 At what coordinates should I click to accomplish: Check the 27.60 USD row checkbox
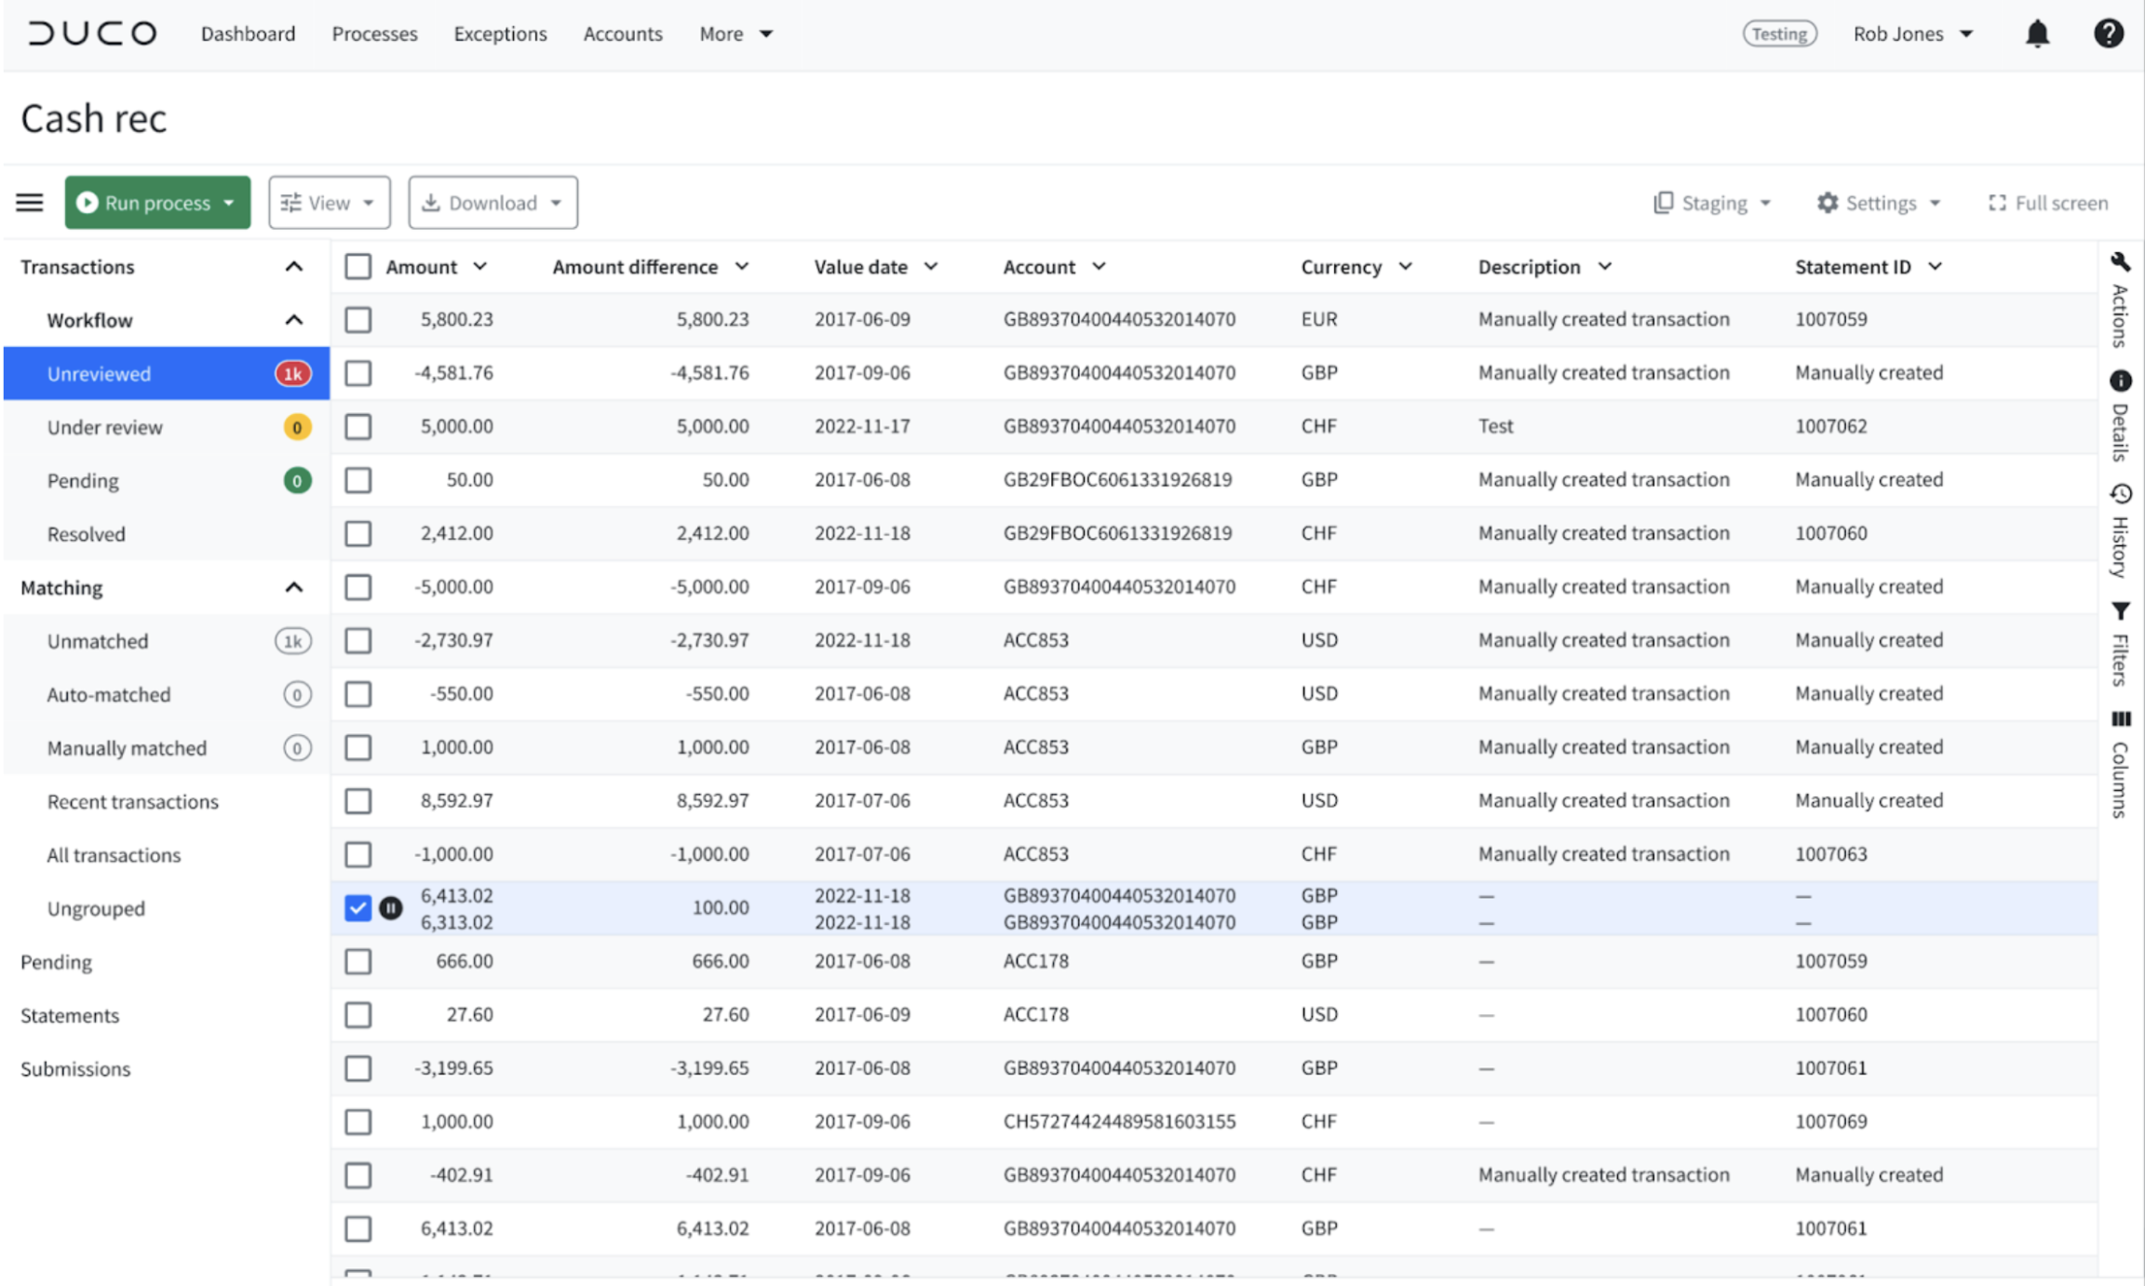click(x=357, y=1015)
